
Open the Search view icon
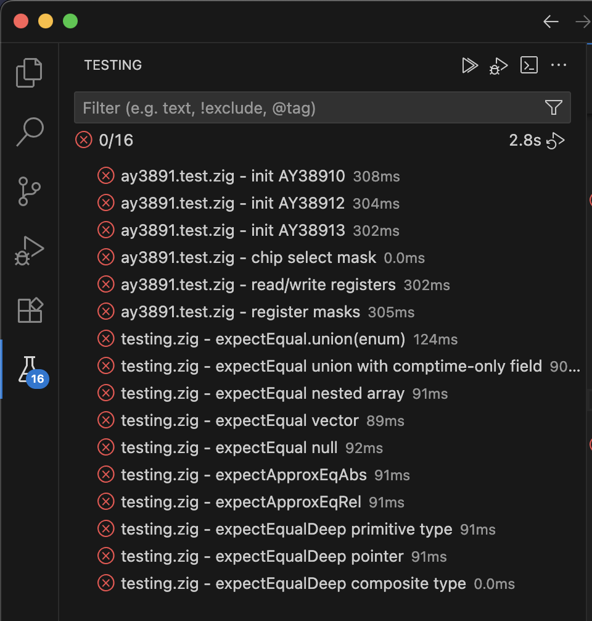click(x=29, y=131)
